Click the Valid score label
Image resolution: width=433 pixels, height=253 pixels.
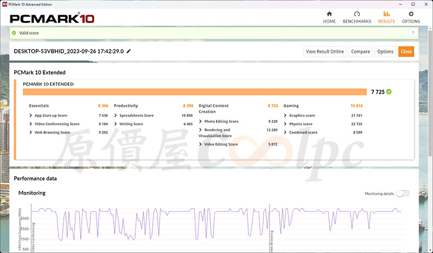[x=29, y=33]
